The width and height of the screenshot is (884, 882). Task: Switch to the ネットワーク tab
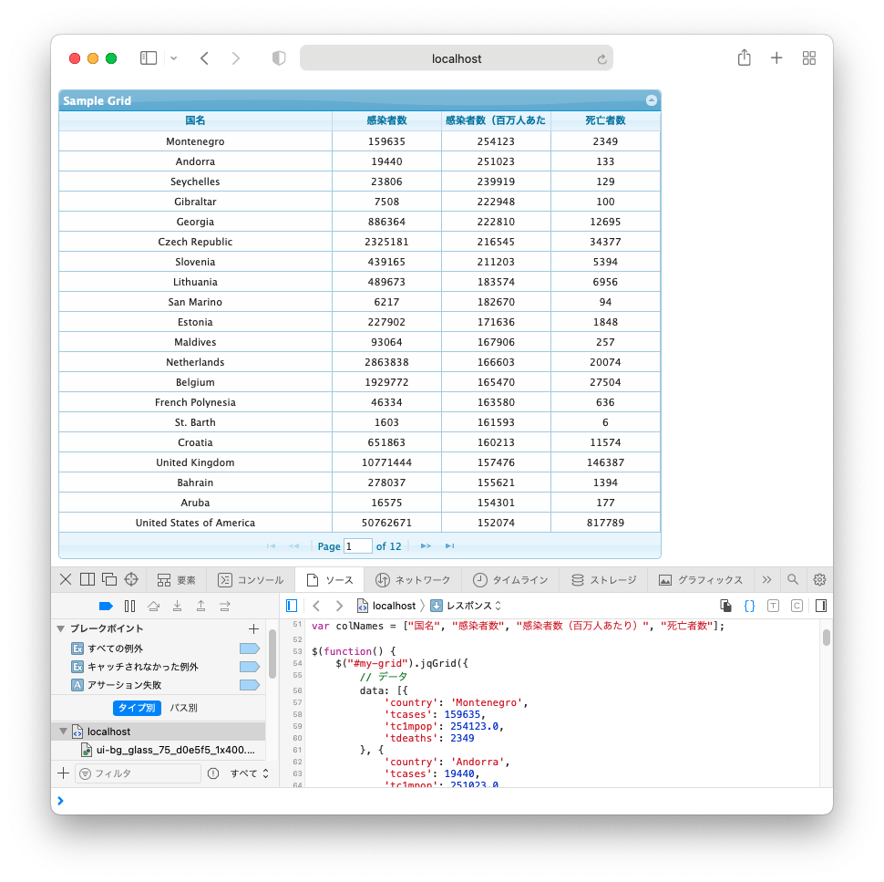click(x=413, y=580)
